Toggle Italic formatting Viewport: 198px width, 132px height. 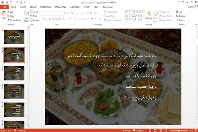(x=47, y=19)
